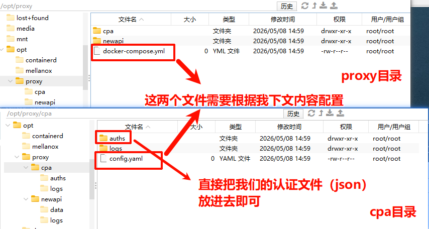The height and width of the screenshot is (229, 429).
Task: Collapse opt node in lower tree
Action: [8, 126]
